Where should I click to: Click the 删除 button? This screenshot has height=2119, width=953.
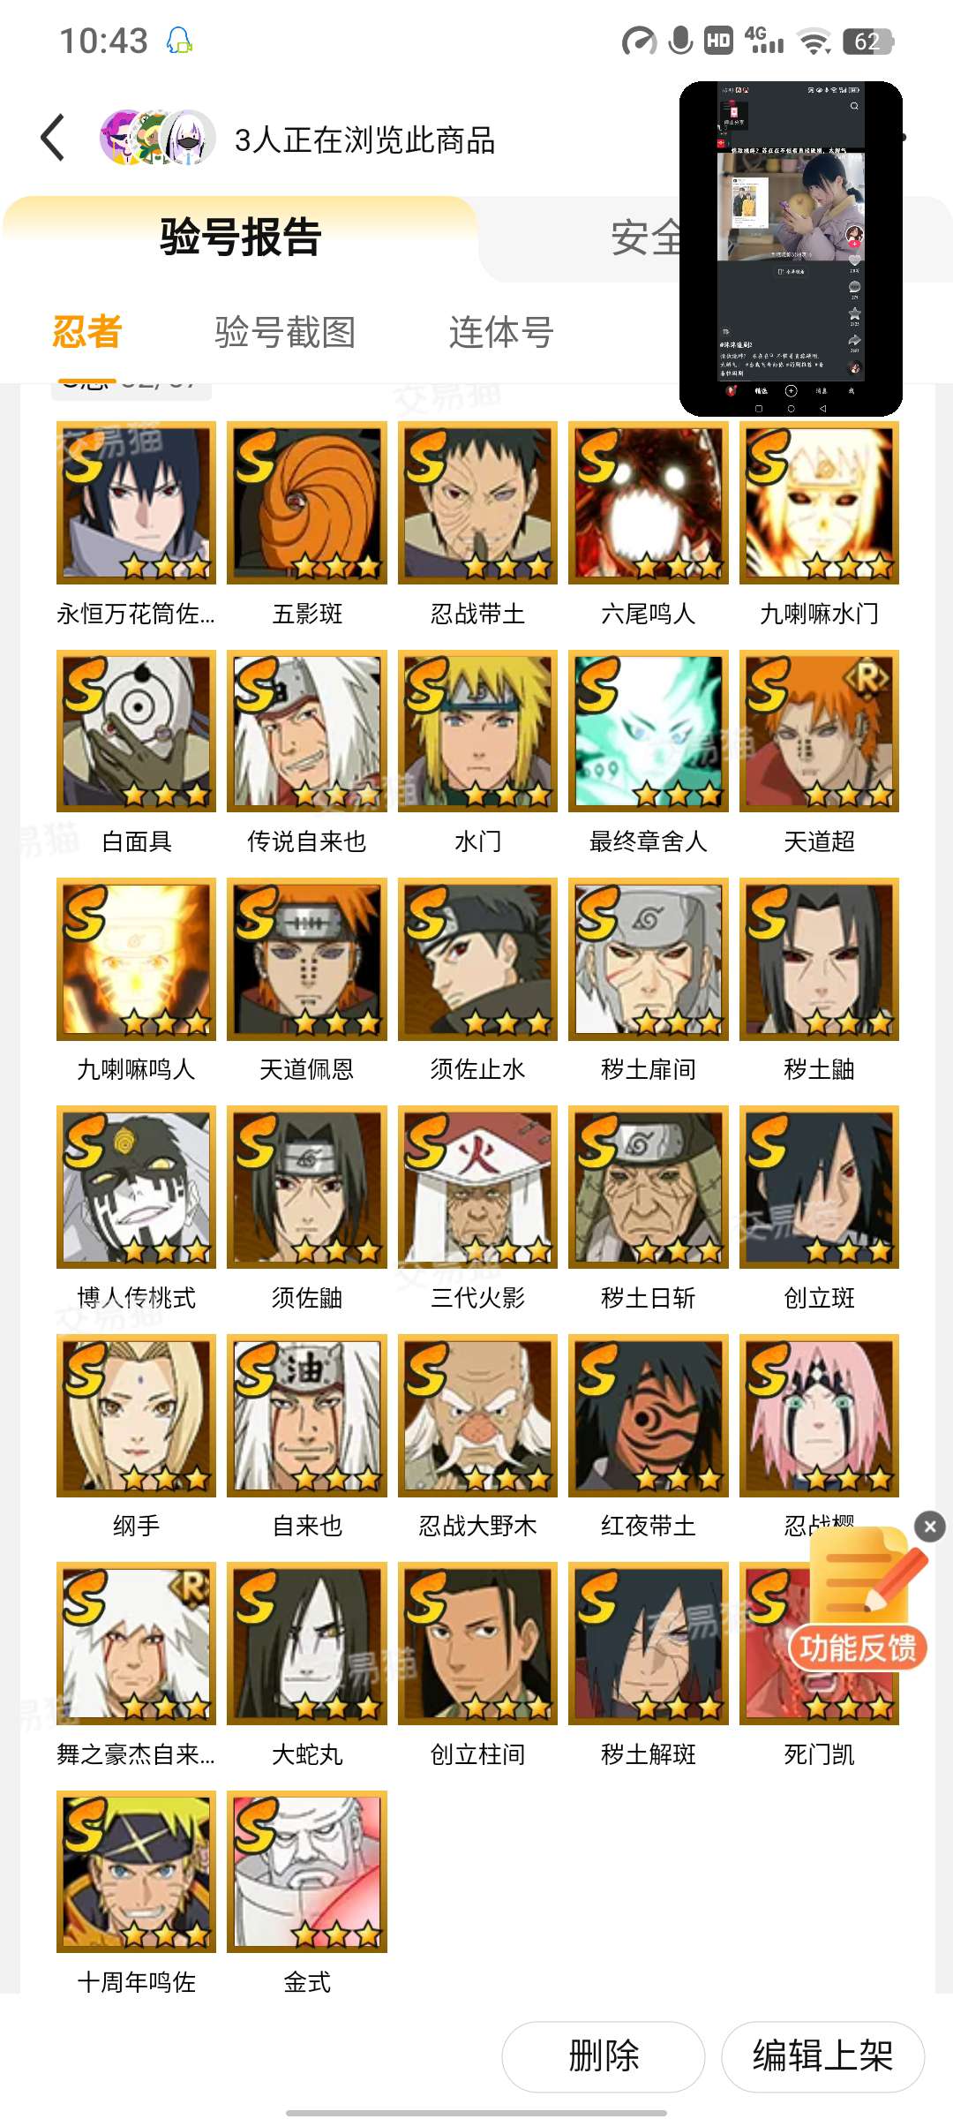pyautogui.click(x=604, y=2056)
